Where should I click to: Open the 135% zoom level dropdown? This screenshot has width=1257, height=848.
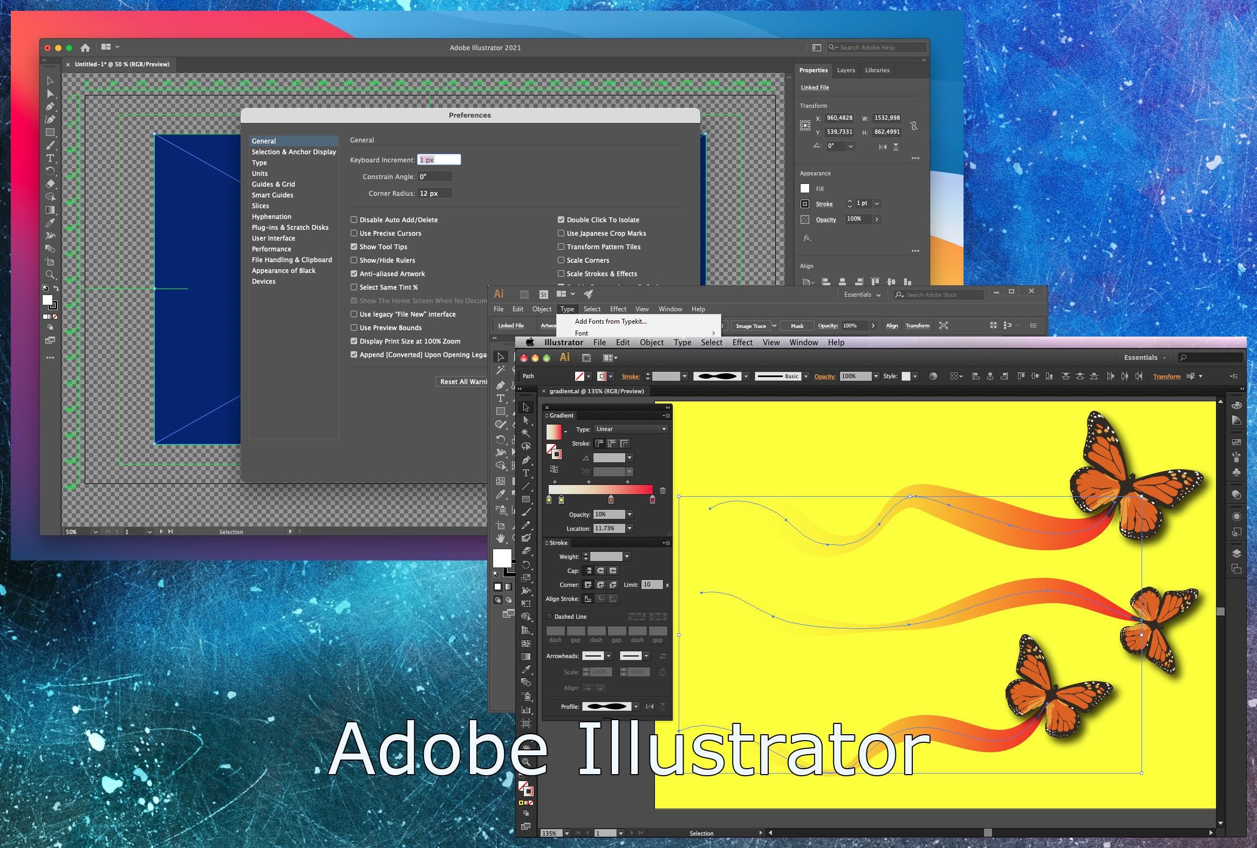pyautogui.click(x=567, y=833)
